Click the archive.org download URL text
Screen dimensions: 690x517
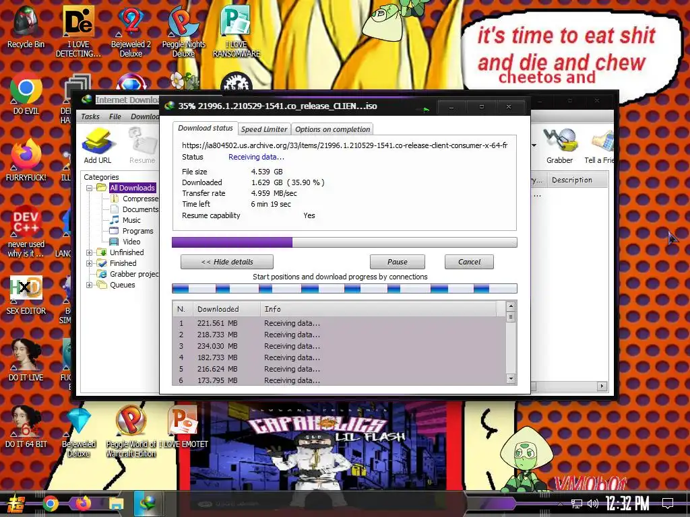[344, 145]
